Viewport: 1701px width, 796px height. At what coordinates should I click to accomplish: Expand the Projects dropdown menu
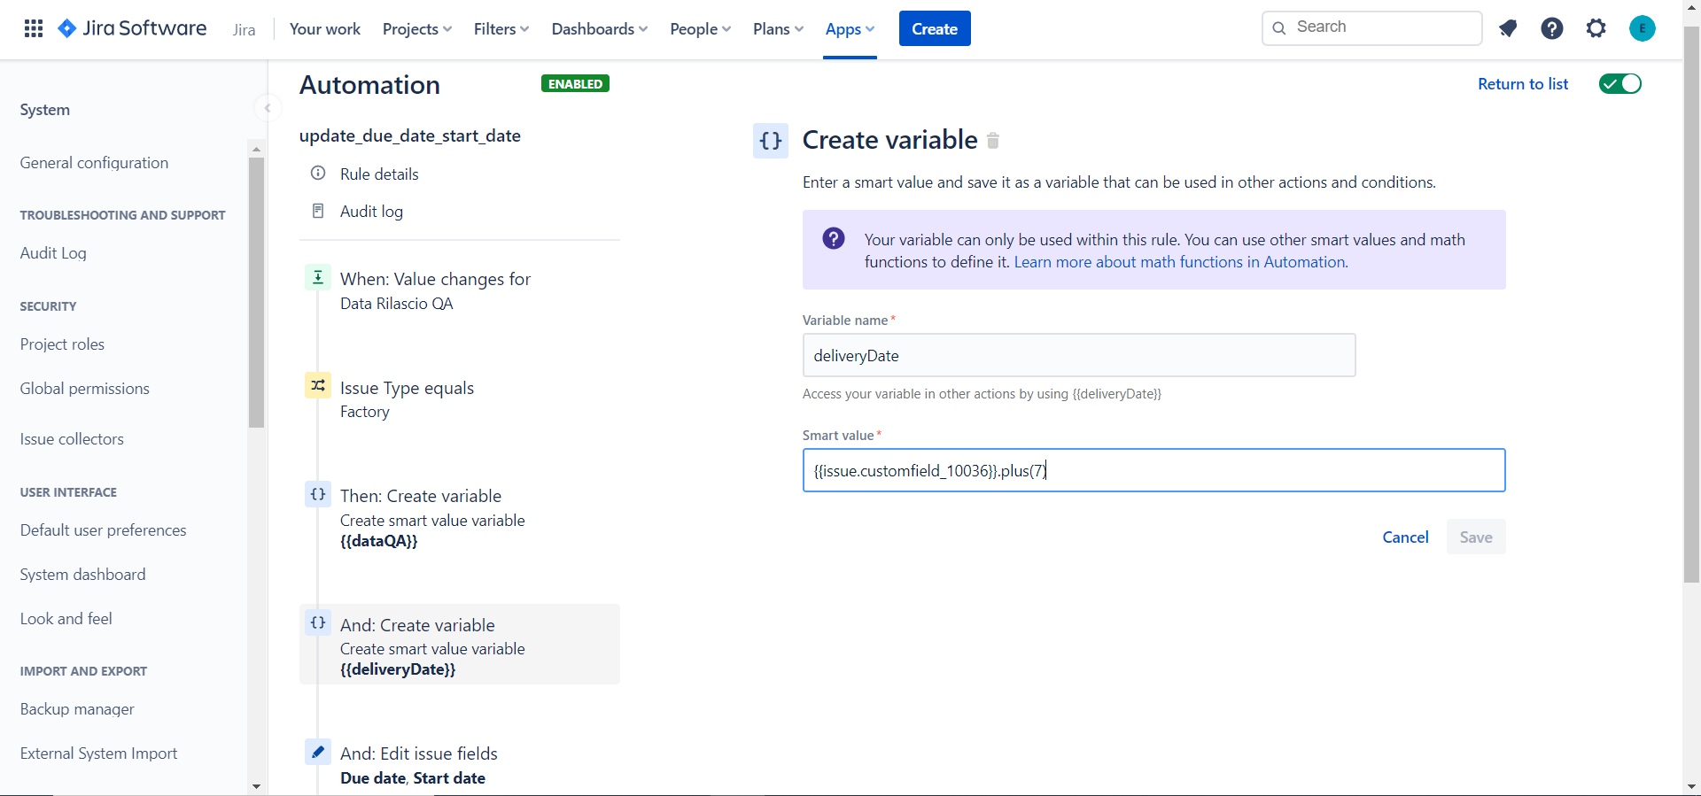tap(417, 29)
